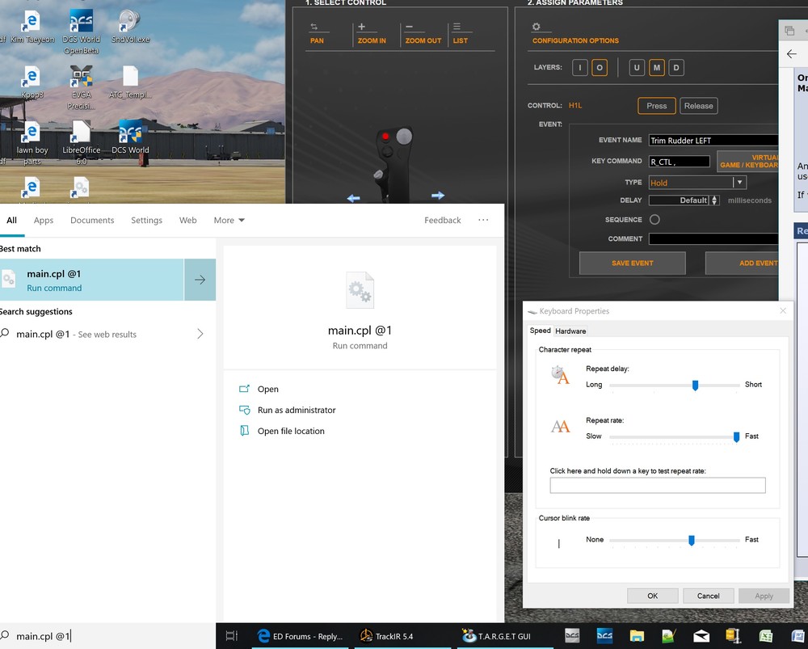Click the Repeat delay slider handle
The height and width of the screenshot is (649, 808).
tap(695, 386)
